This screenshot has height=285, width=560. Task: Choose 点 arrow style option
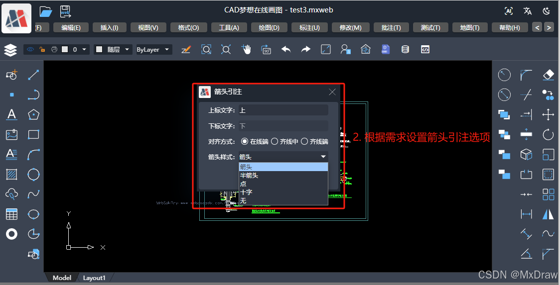tap(283, 184)
